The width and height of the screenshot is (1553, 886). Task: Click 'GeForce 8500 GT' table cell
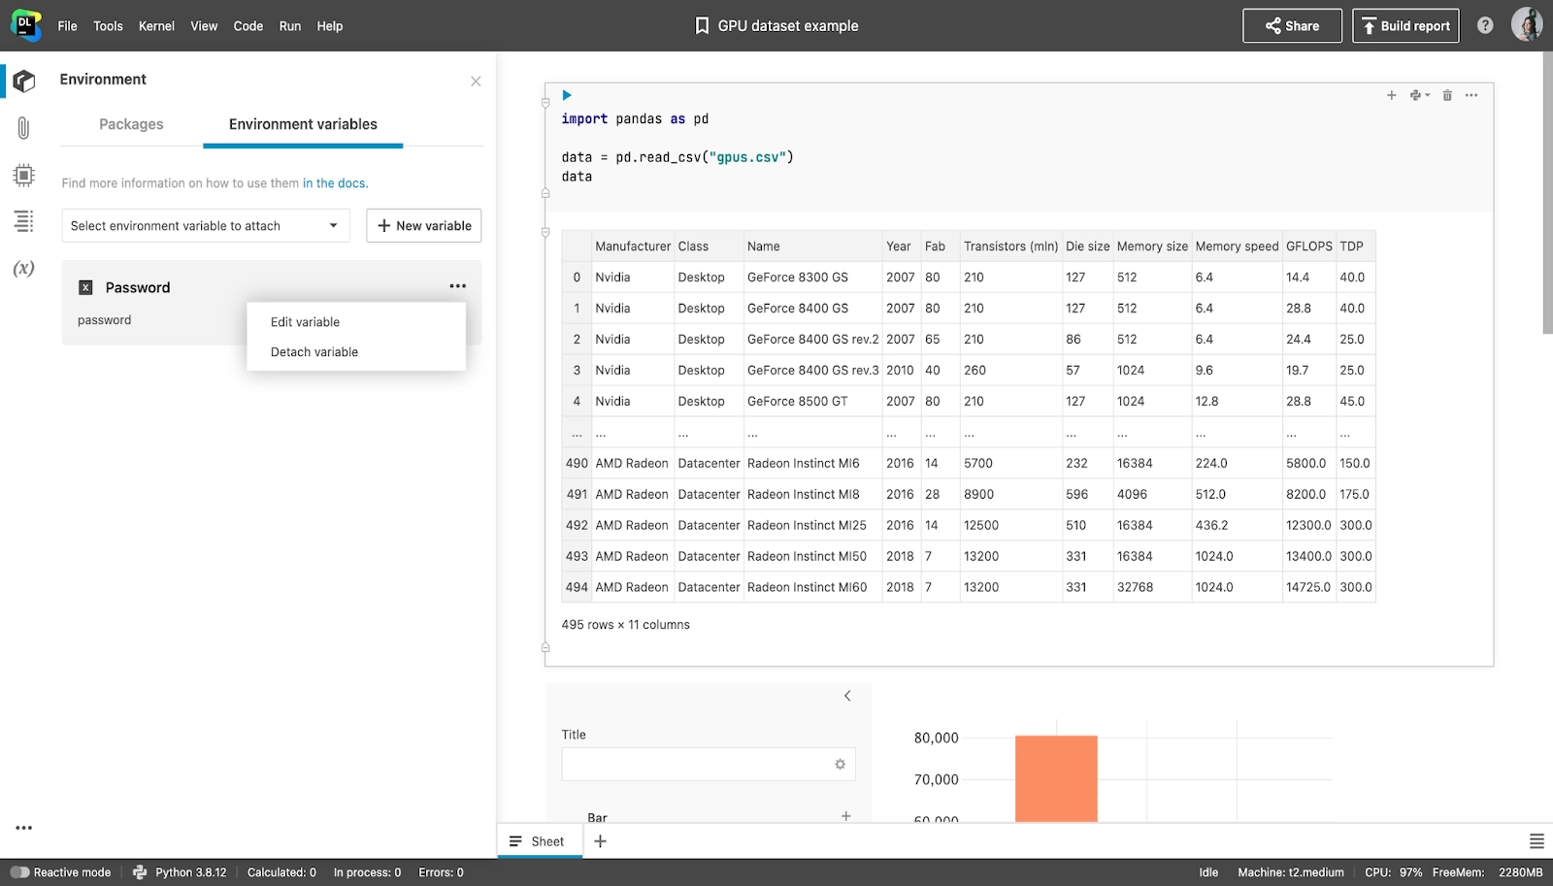coord(812,402)
